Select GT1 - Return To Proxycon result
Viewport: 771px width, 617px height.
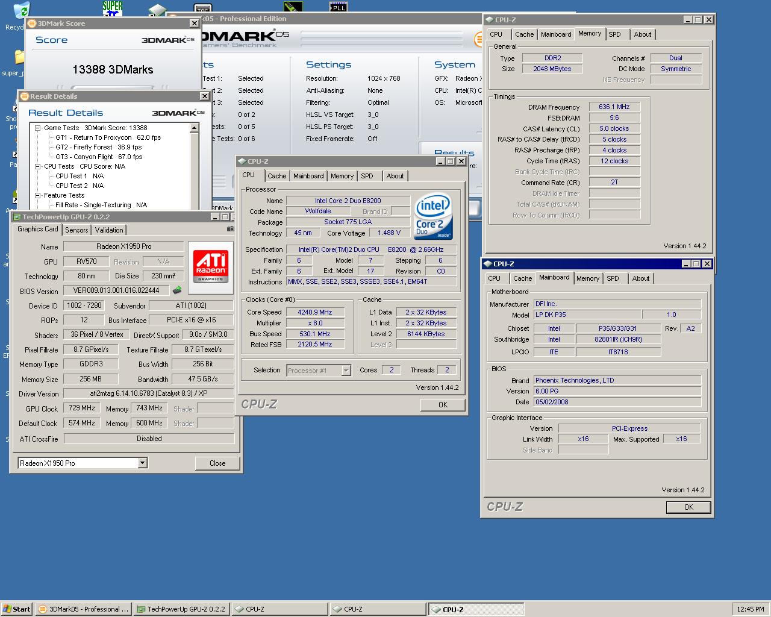108,137
